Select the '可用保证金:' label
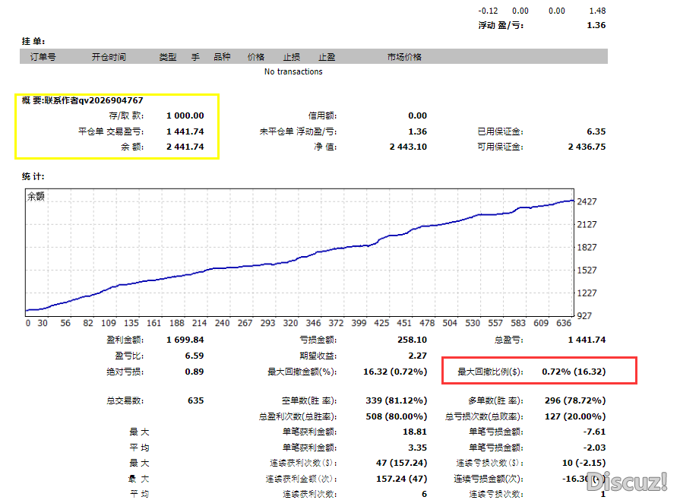Viewport: 680px width, 500px height. (501, 147)
